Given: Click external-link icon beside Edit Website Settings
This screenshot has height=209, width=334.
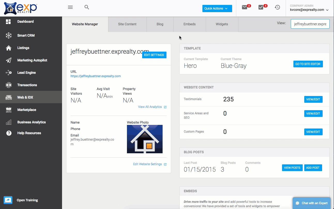Looking at the screenshot, I should [165, 164].
